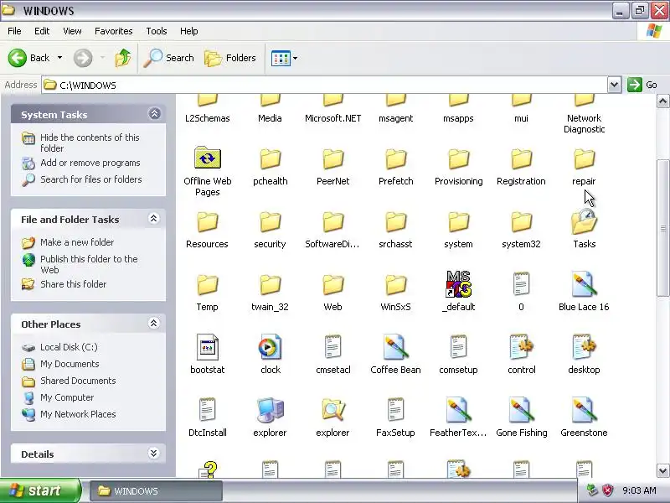Expand the Details panel
The width and height of the screenshot is (670, 503).
153,454
